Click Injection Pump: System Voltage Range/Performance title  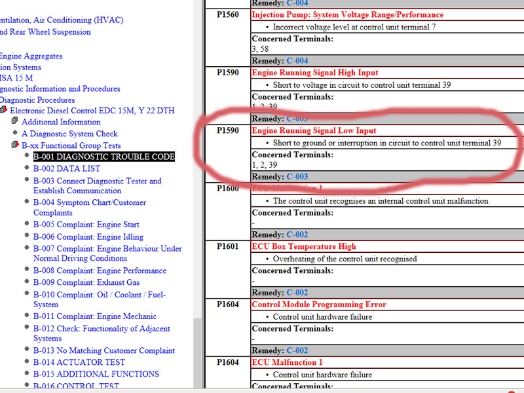point(348,14)
